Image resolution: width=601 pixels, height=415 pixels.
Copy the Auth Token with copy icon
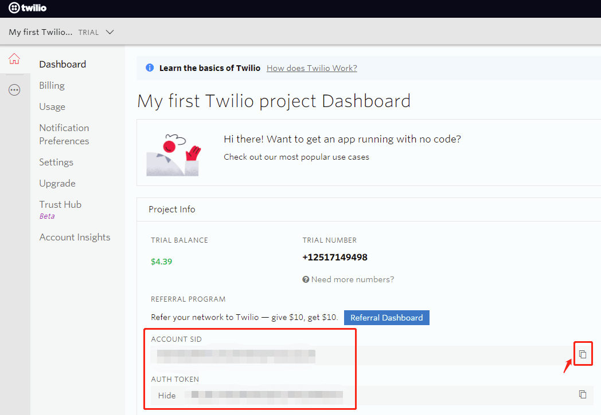point(583,394)
